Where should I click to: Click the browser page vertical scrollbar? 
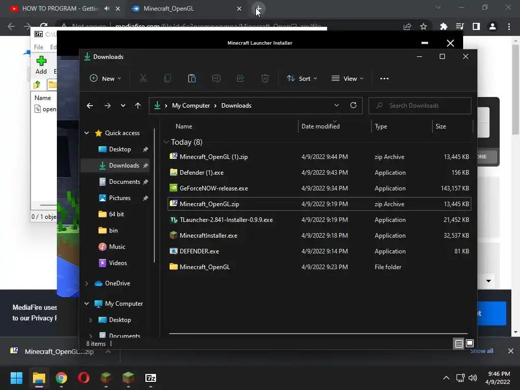[515, 89]
